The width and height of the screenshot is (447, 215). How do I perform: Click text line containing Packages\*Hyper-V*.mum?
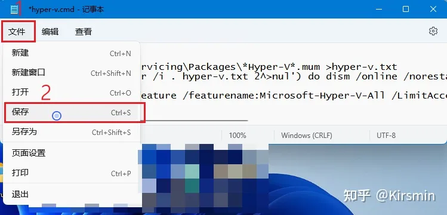[269, 67]
